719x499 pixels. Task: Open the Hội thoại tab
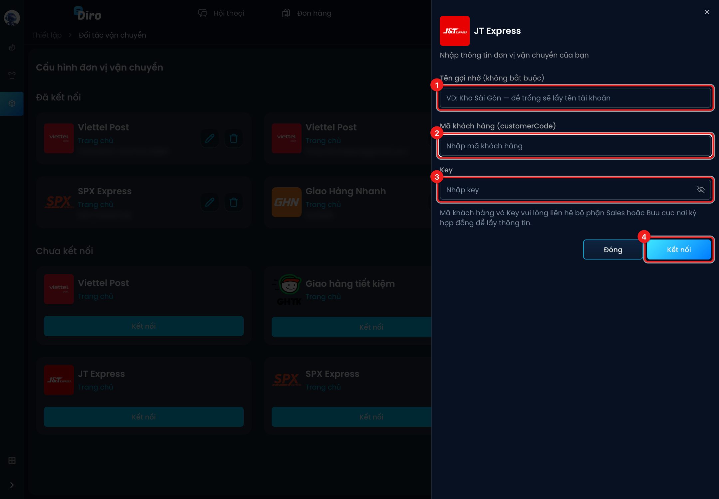221,13
